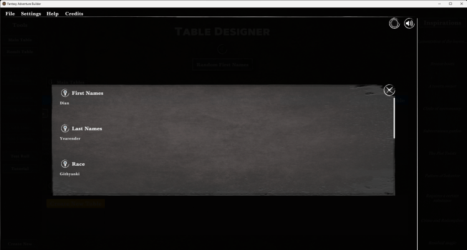Click the popup's vertical scrollbar
The height and width of the screenshot is (250, 467).
click(394, 118)
